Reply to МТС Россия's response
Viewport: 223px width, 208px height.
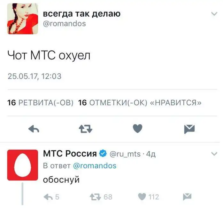pos(48,197)
